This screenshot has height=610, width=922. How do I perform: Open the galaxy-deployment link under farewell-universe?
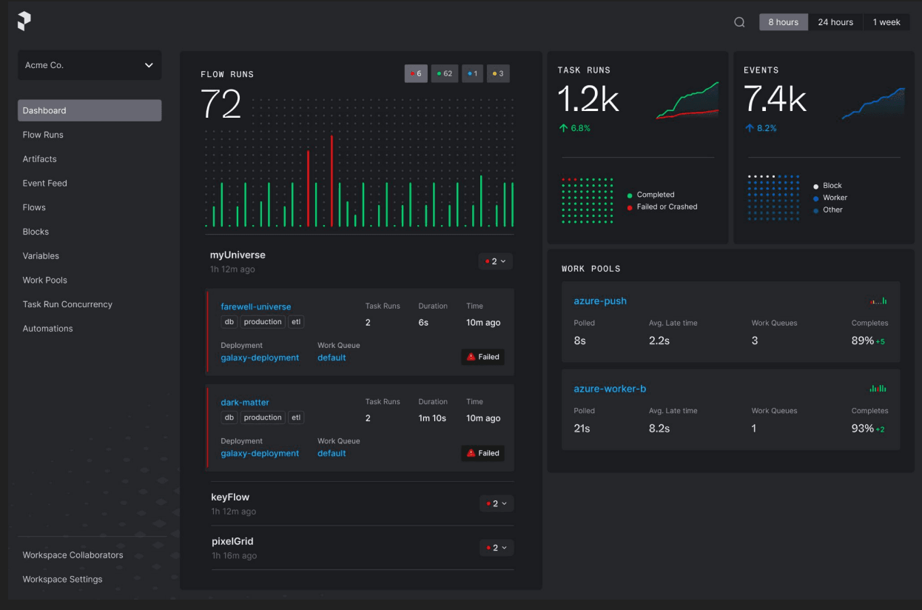260,358
